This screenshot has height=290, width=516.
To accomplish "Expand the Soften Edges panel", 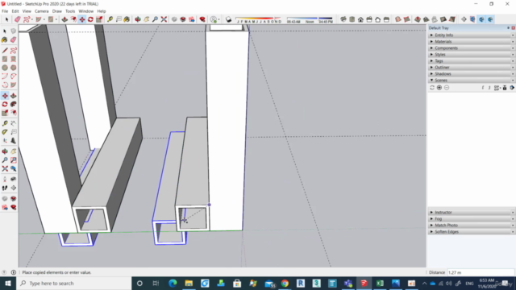I will coord(472,231).
